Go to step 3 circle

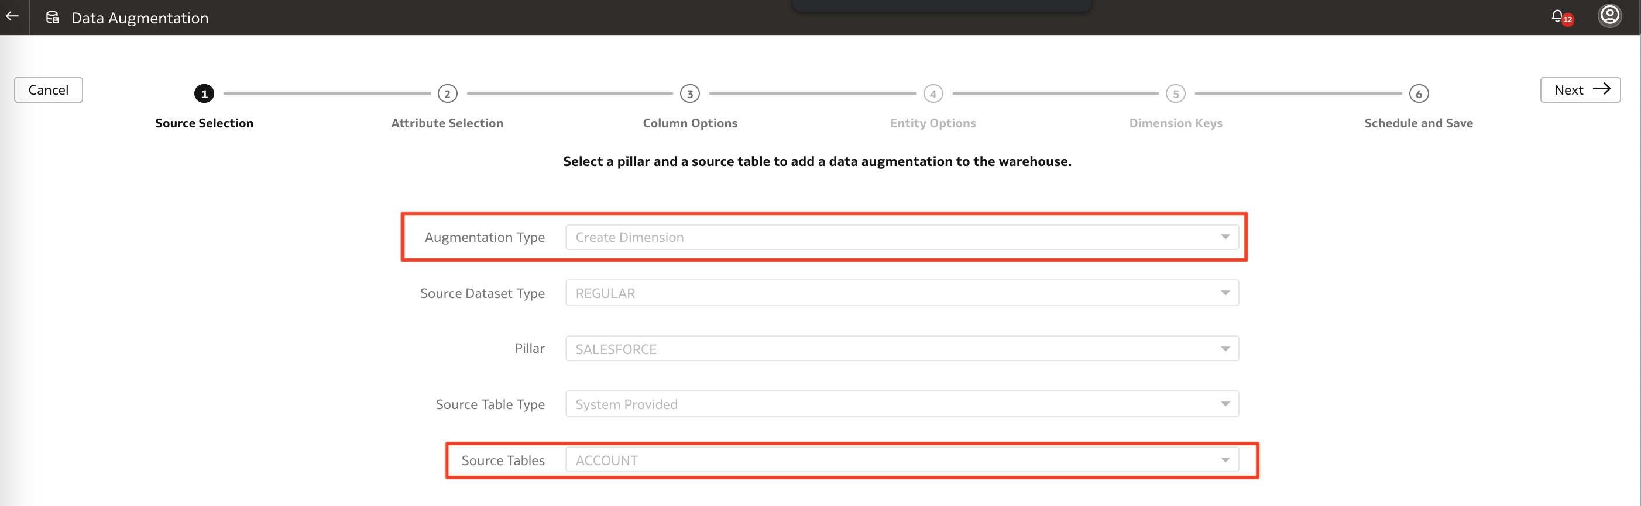coord(690,94)
